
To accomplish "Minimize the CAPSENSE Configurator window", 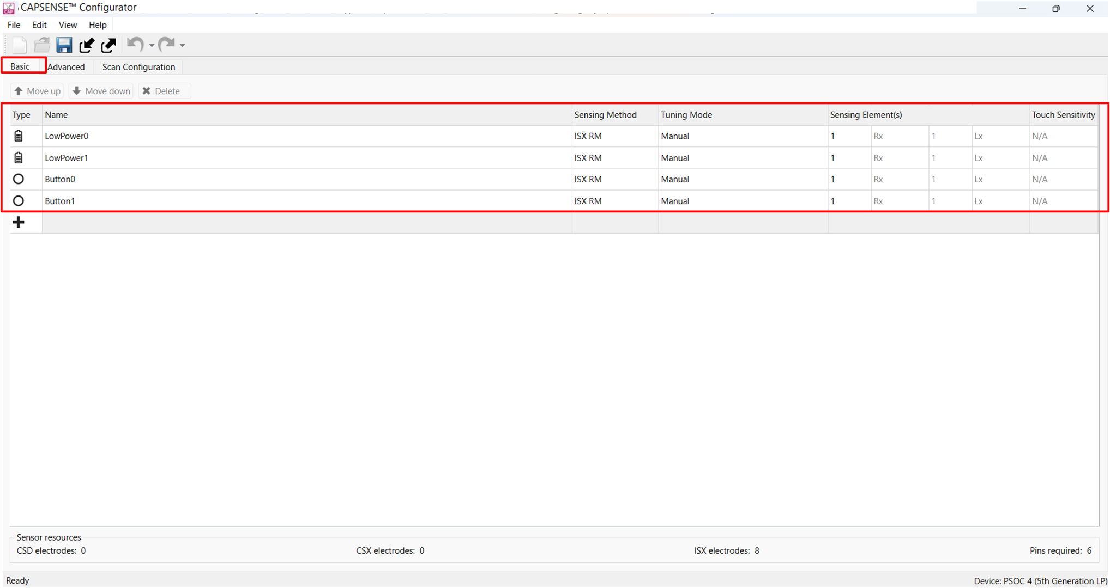I will [1023, 8].
